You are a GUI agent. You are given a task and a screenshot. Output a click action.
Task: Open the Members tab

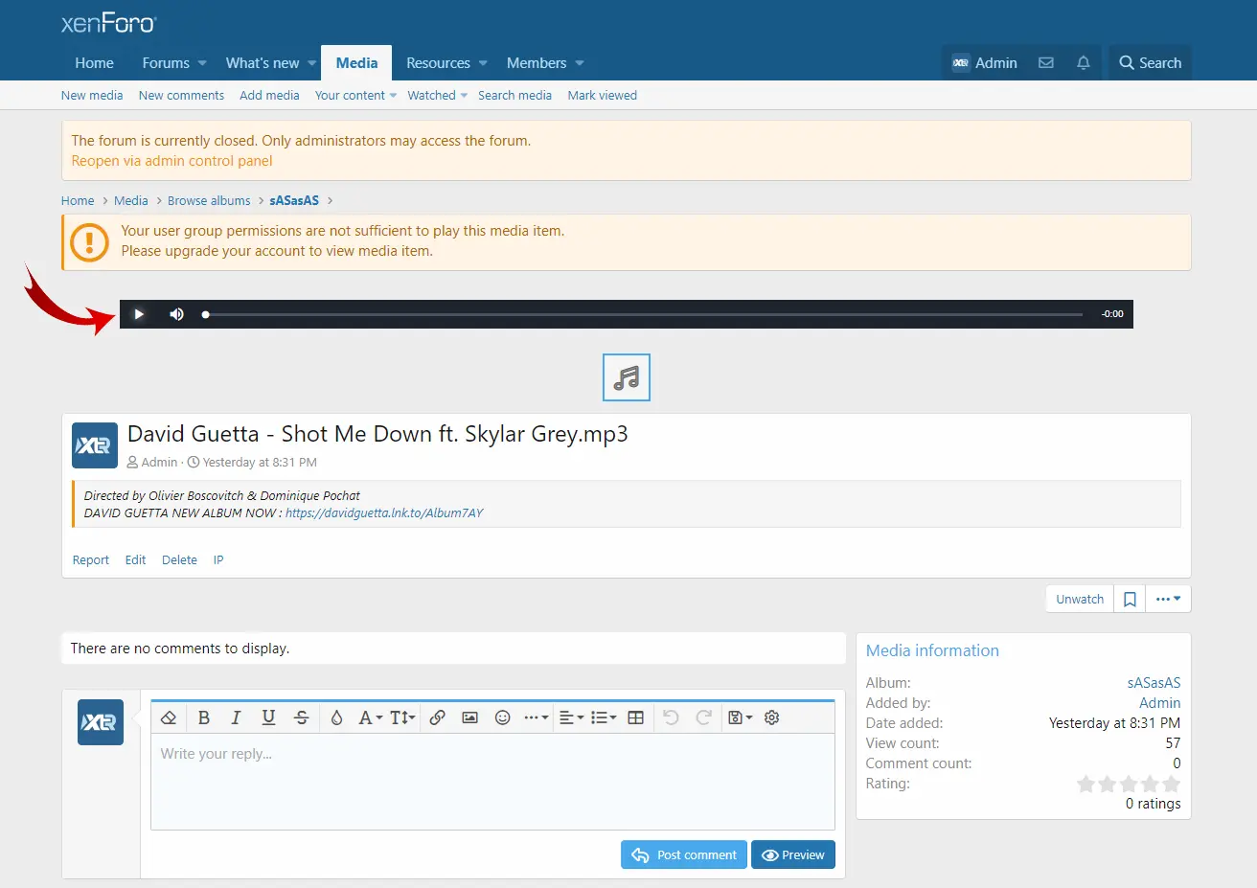pos(537,63)
